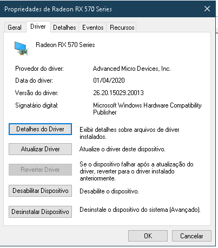The image size is (218, 248).
Task: Click Atualizar Driver button
Action: tap(40, 149)
